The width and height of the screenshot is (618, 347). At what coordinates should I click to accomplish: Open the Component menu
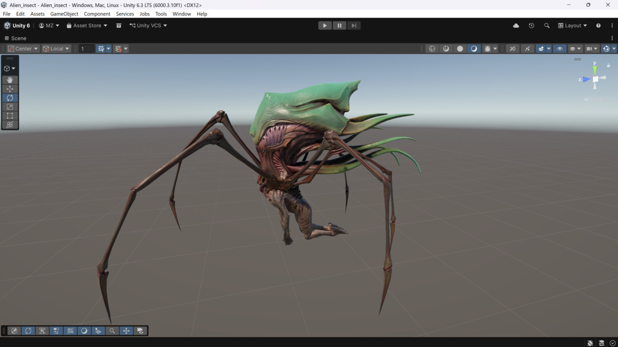[x=97, y=14]
